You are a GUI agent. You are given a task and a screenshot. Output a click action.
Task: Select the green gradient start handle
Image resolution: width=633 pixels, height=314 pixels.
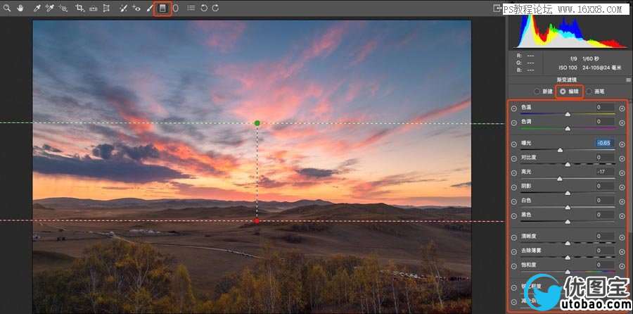pyautogui.click(x=257, y=123)
